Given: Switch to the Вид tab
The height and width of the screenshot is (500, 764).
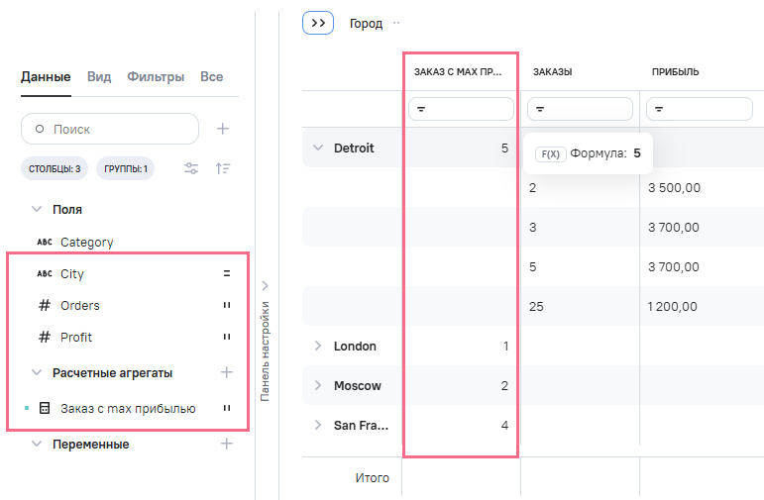Looking at the screenshot, I should pyautogui.click(x=99, y=76).
